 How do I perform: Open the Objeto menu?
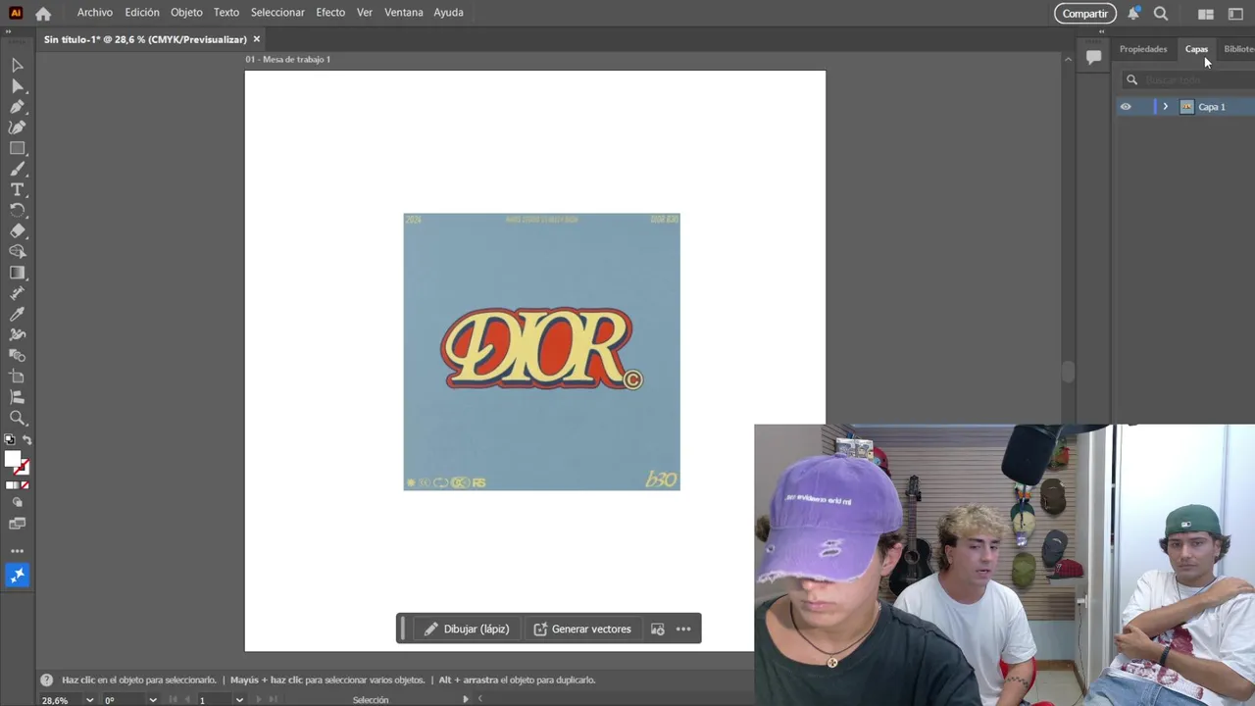click(186, 13)
